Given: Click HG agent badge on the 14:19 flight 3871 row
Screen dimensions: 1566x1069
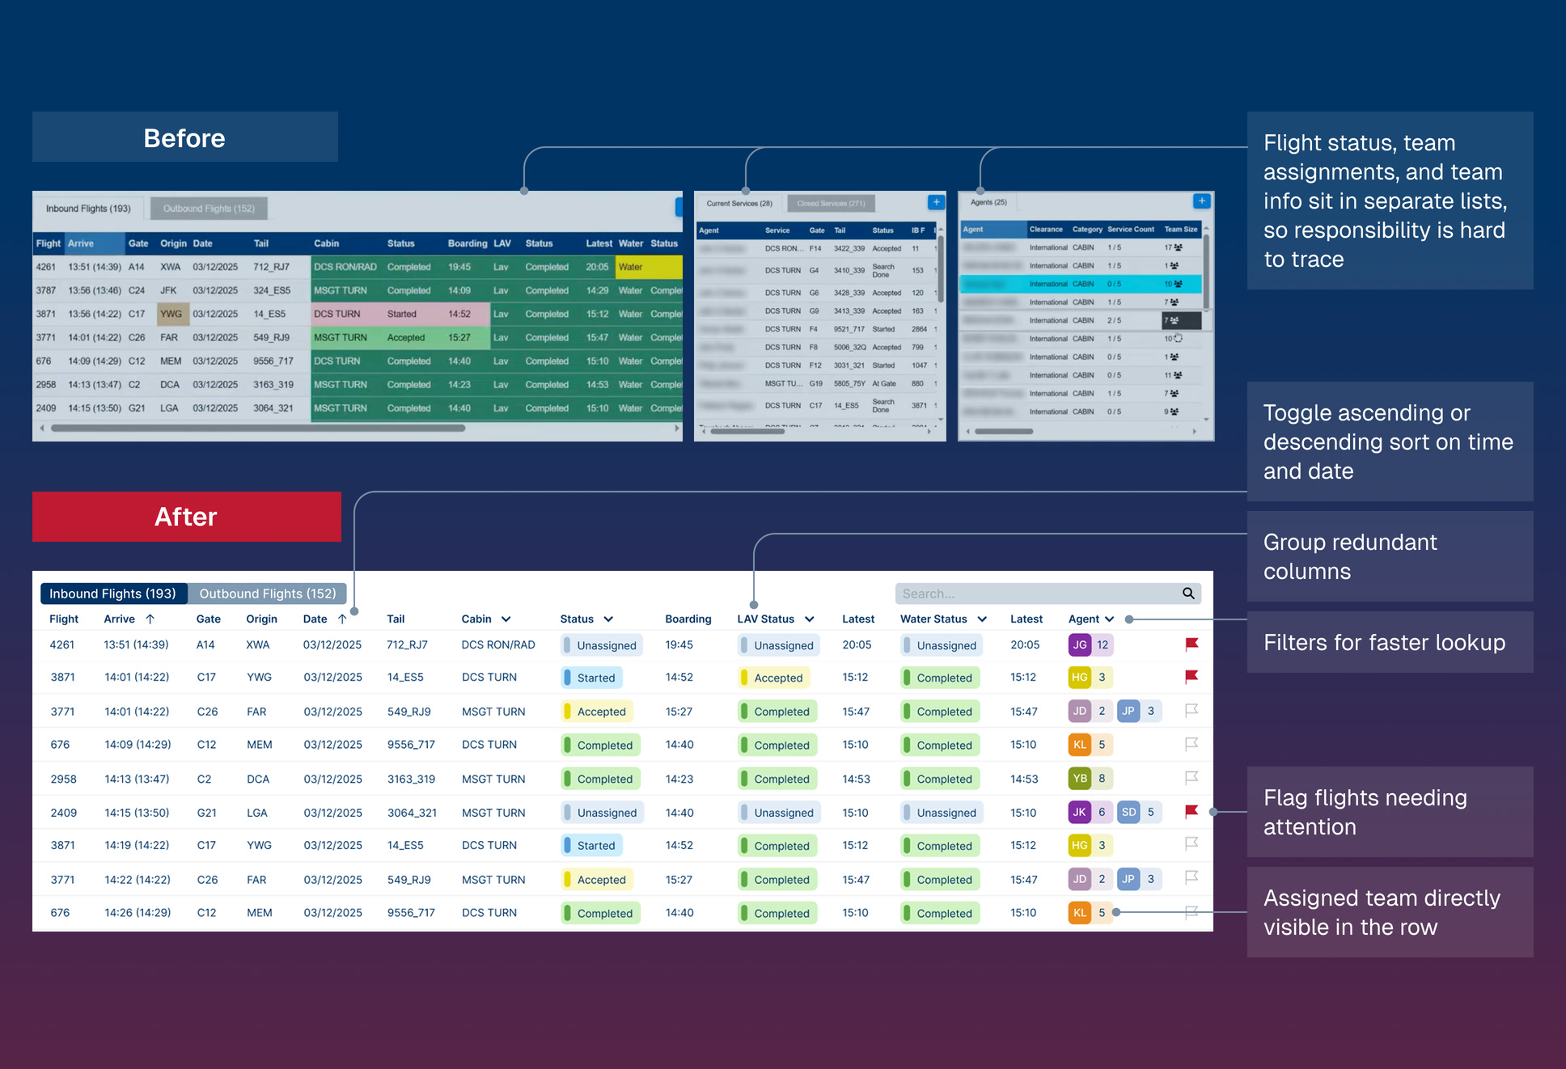Looking at the screenshot, I should pos(1080,845).
